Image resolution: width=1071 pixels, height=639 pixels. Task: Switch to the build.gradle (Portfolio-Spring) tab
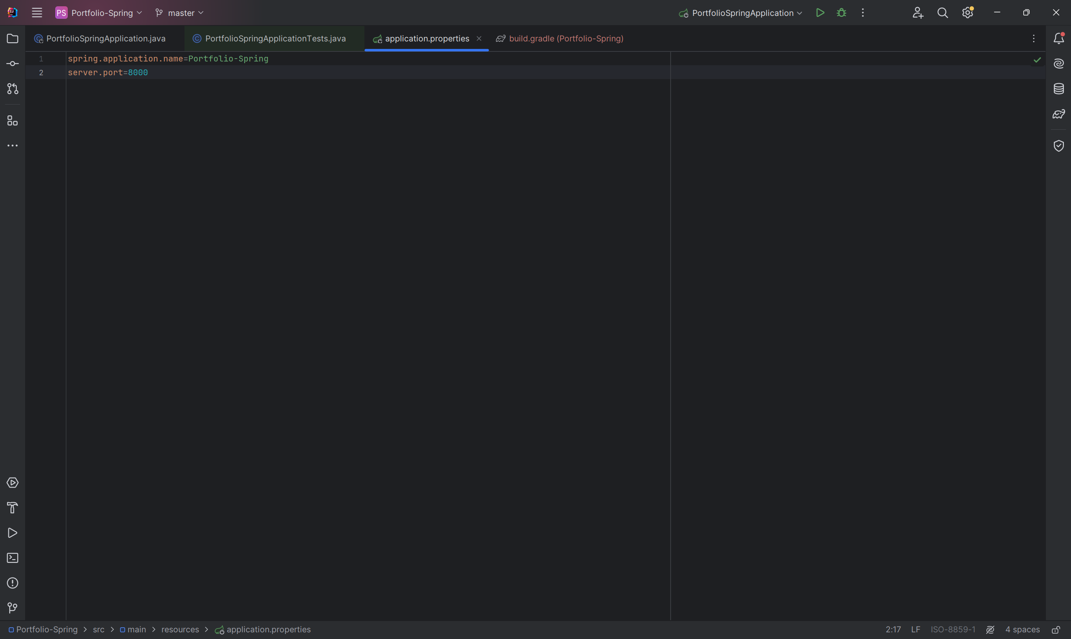coord(566,39)
